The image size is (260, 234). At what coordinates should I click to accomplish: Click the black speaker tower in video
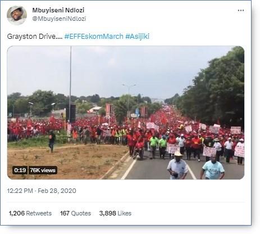71,113
